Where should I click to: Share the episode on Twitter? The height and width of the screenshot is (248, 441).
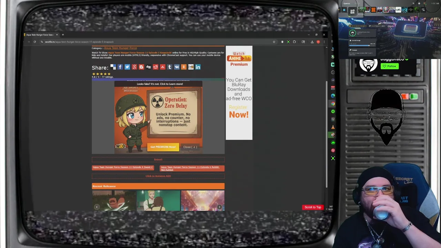coord(127,67)
